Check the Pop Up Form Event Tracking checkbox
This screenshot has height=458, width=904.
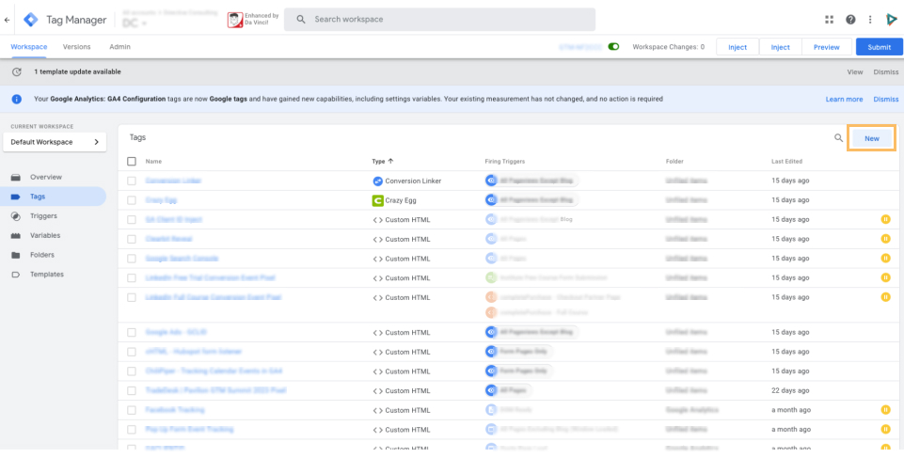point(132,430)
